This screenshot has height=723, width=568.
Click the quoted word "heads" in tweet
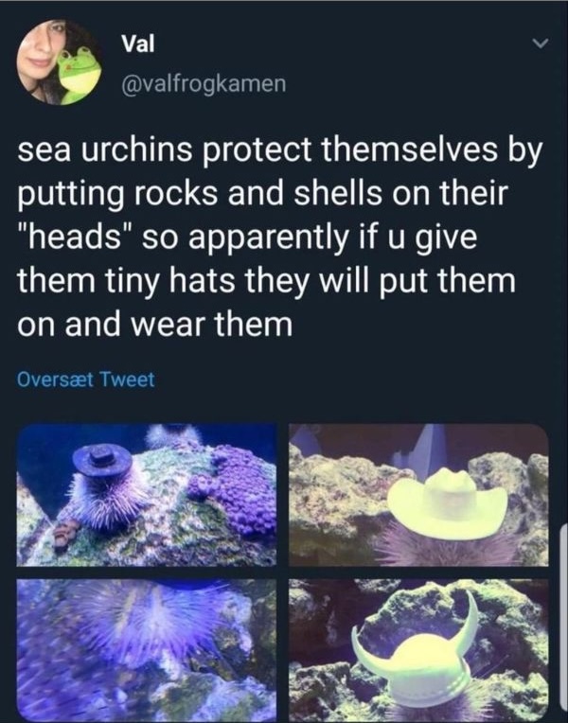pos(75,238)
